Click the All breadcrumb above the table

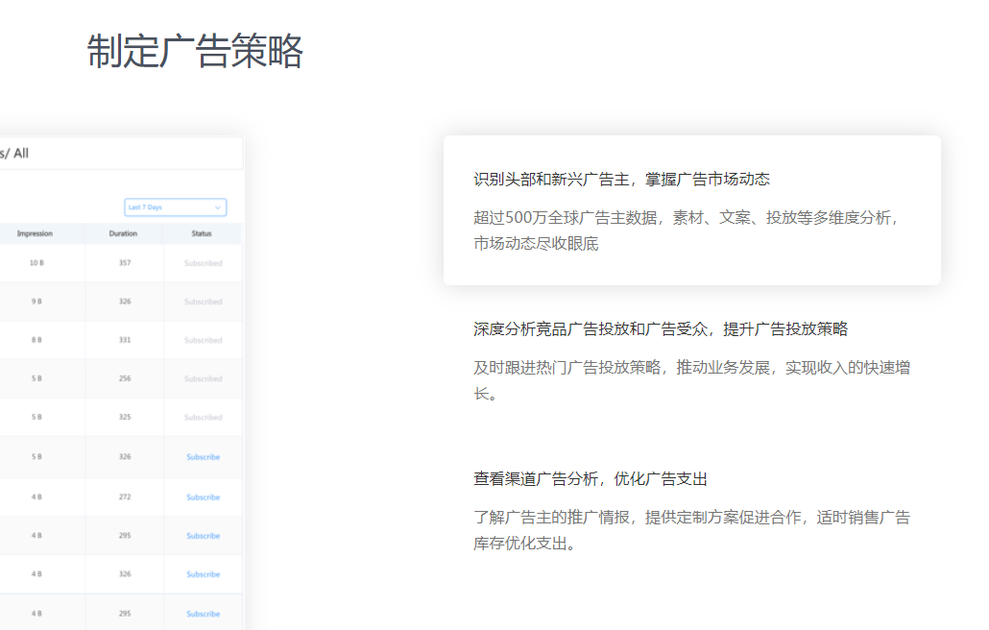20,153
